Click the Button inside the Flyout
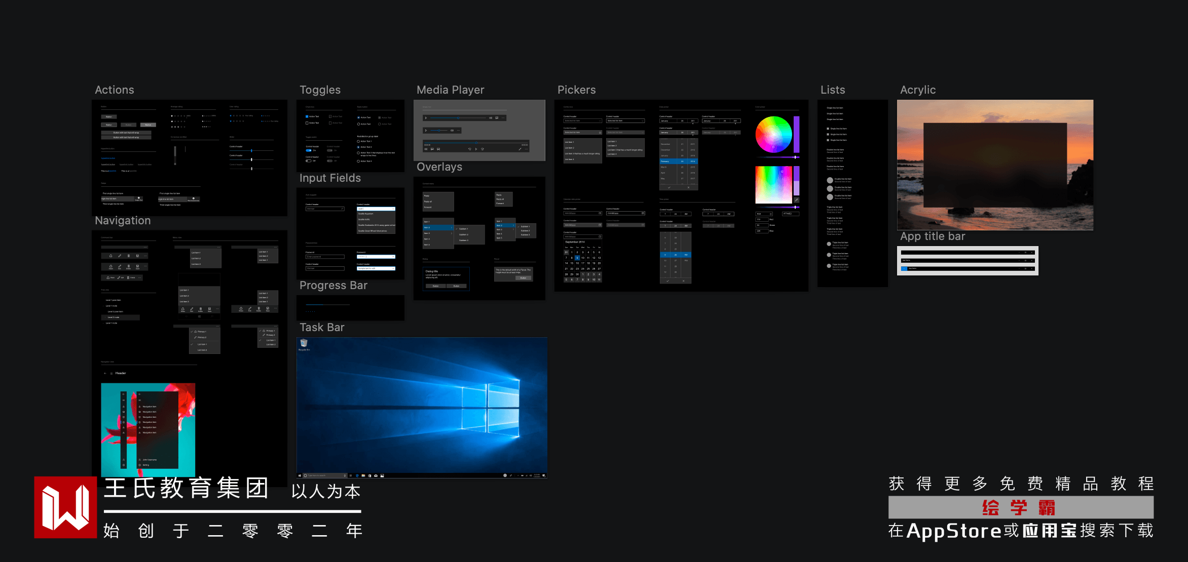The width and height of the screenshot is (1188, 562). 523,278
